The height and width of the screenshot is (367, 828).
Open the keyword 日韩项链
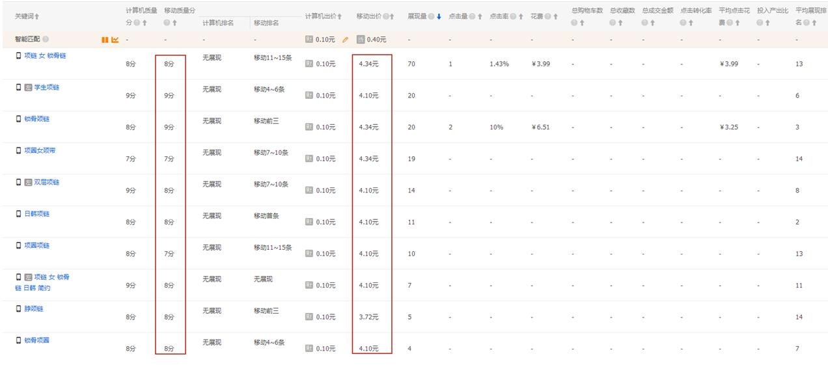click(x=36, y=214)
